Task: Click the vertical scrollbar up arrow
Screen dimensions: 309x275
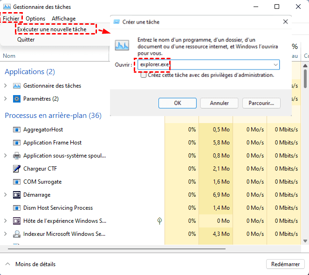Action: 305,66
